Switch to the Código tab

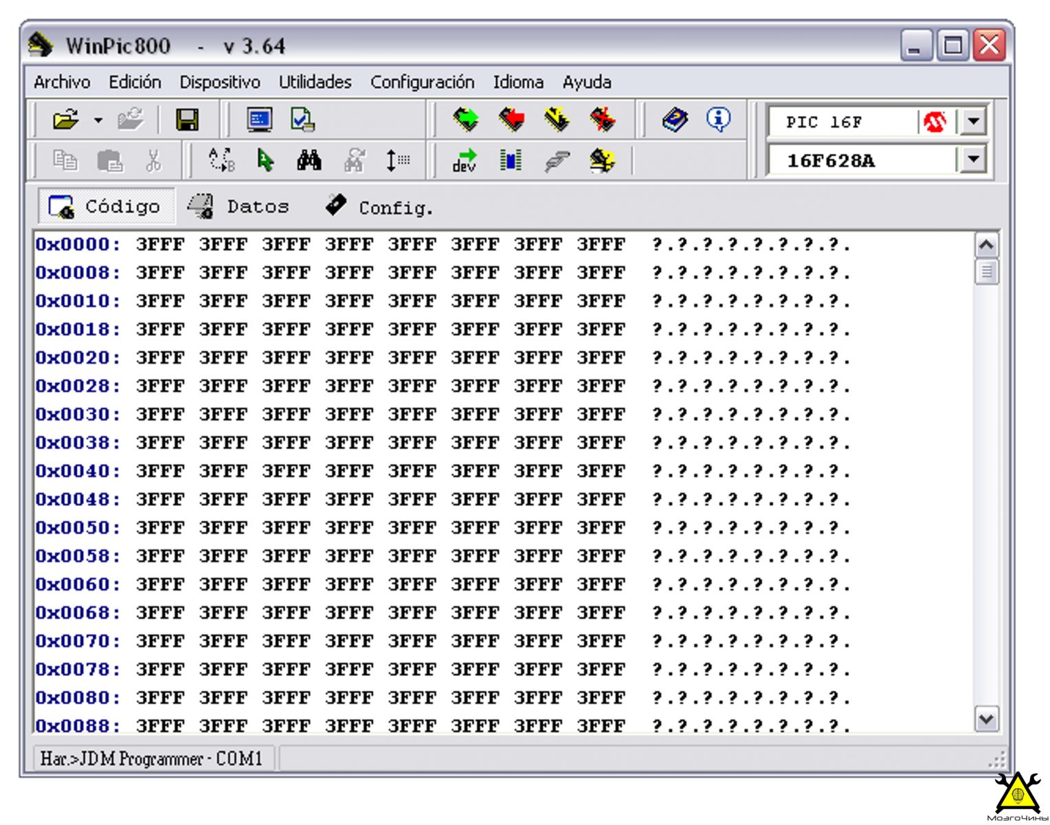(106, 206)
